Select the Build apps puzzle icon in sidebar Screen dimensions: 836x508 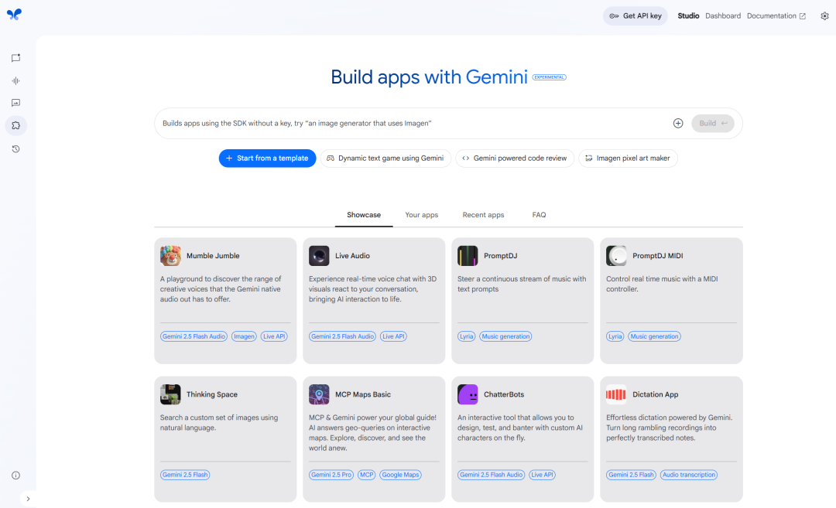pyautogui.click(x=16, y=126)
